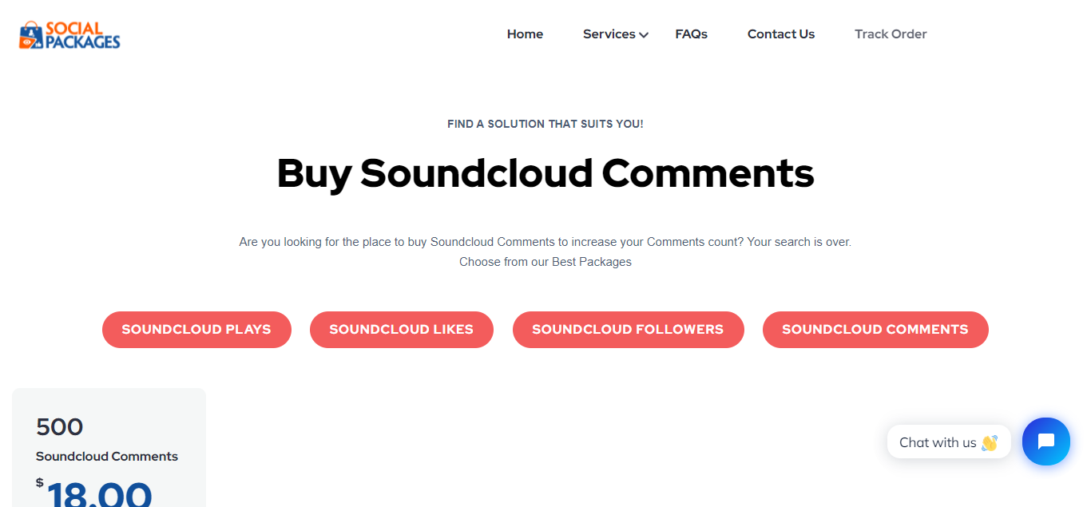Select the Soundcloud Comments service icon button
The width and height of the screenshot is (1091, 507).
pos(875,329)
